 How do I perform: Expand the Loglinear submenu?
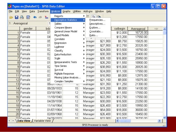point(68,47)
